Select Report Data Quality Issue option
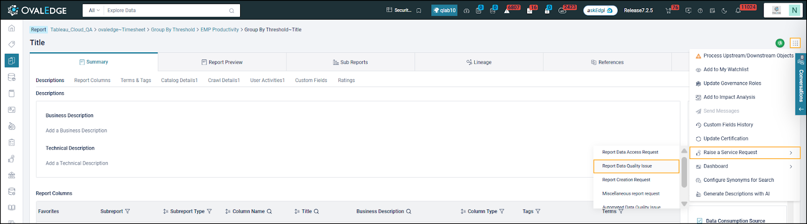The height and width of the screenshot is (224, 807). 627,166
